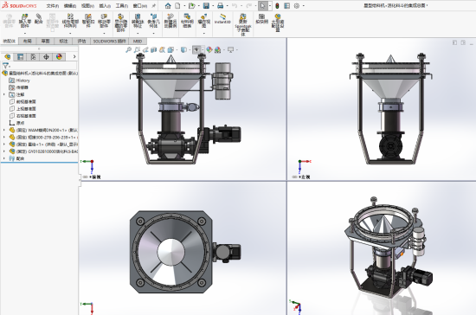Click the New Motion Study tool
Viewport: 476px width, 315px height.
(x=170, y=21)
